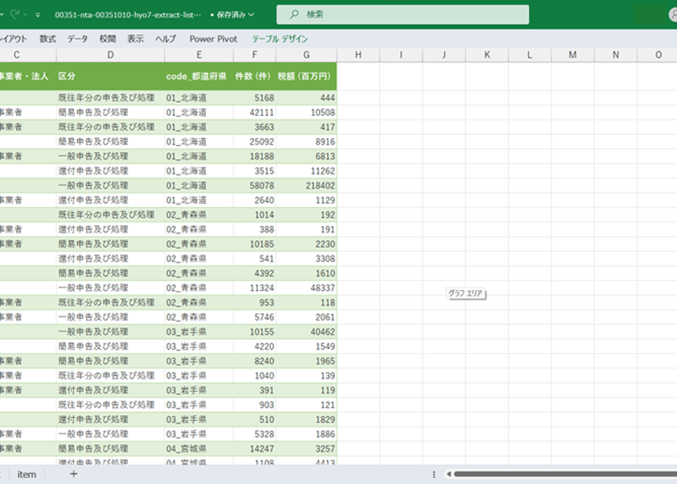Select cell with value 953
Viewport: 677px width, 484px height.
255,302
